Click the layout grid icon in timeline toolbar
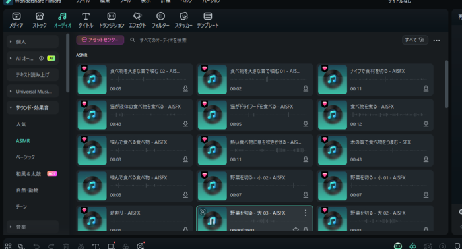Image resolution: width=462 pixels, height=249 pixels. [8, 246]
